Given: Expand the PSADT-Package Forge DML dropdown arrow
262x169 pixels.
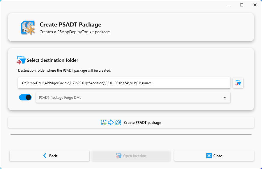Looking at the screenshot, I should pyautogui.click(x=224, y=97).
